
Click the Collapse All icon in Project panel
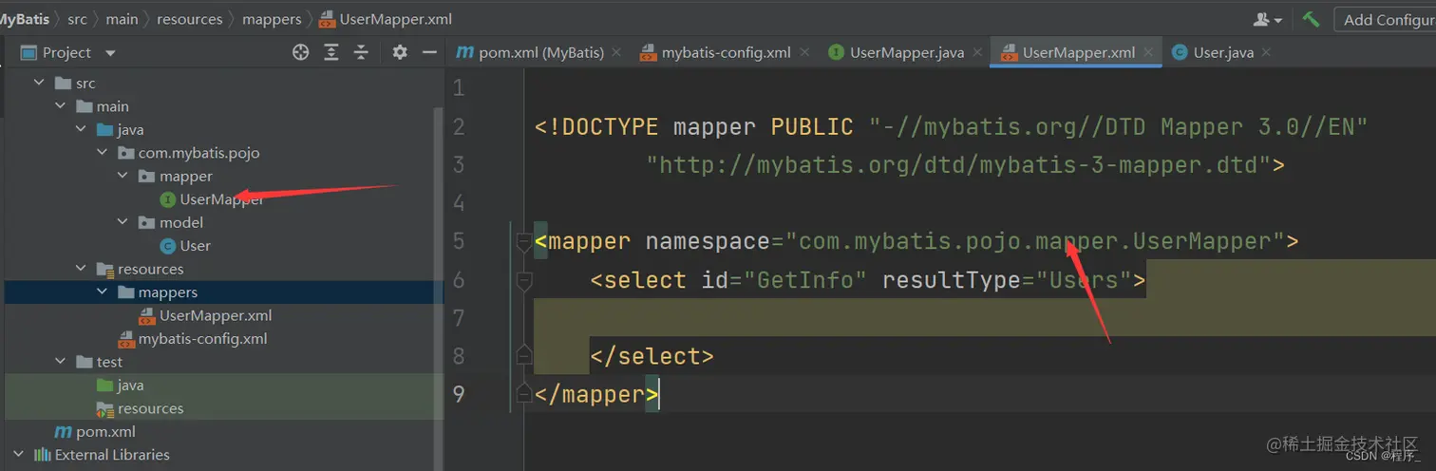[361, 52]
